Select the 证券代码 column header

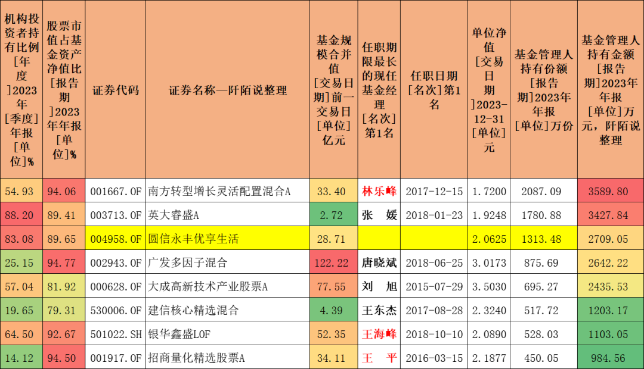click(x=116, y=90)
